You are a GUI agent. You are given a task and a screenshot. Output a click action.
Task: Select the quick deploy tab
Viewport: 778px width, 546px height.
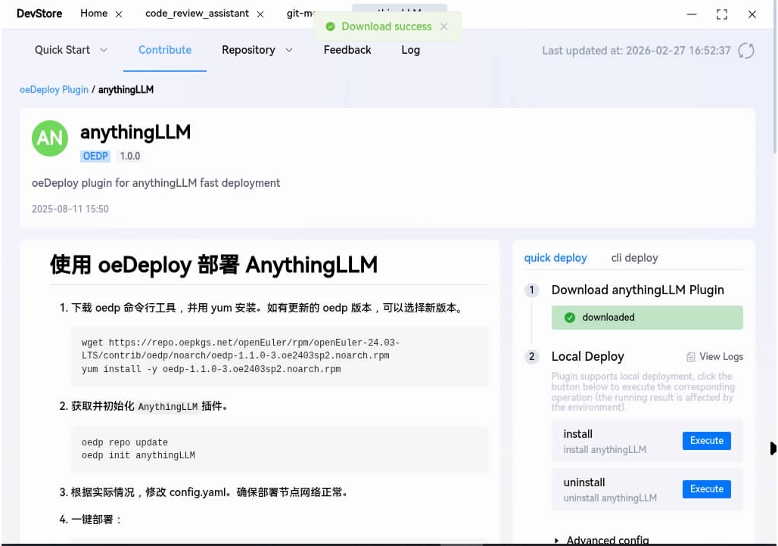point(555,258)
